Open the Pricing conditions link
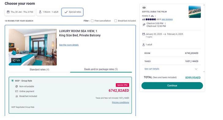This screenshot has height=120, width=223. pos(120,102)
